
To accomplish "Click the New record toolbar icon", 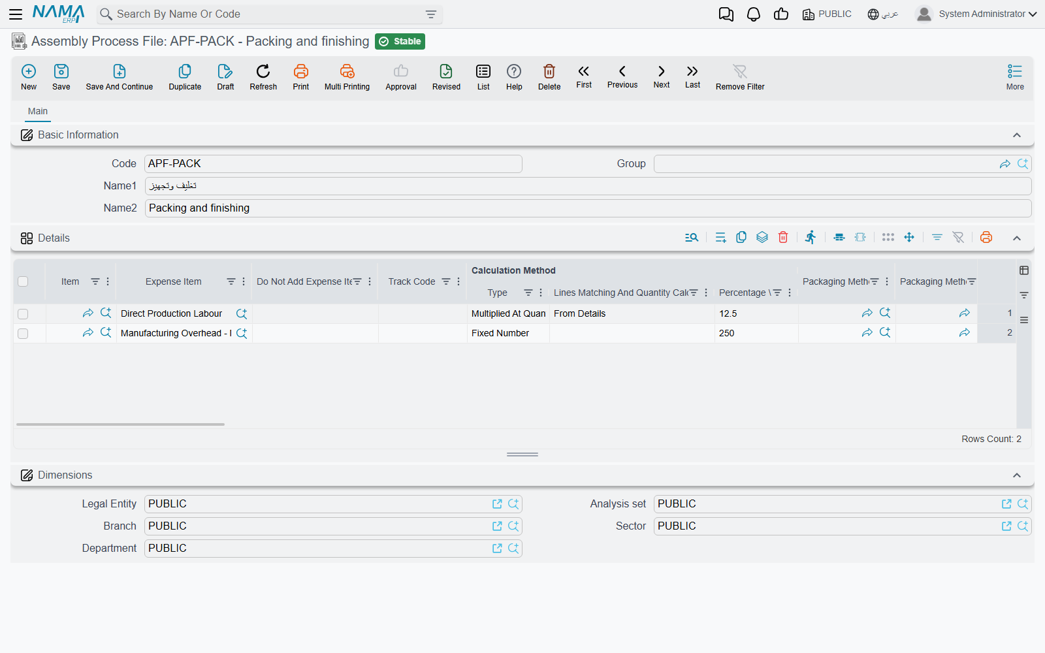I will (x=29, y=77).
